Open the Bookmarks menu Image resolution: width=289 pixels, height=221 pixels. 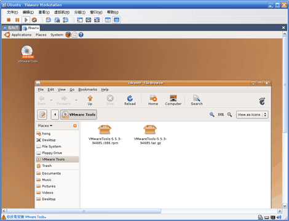pyautogui.click(x=88, y=90)
